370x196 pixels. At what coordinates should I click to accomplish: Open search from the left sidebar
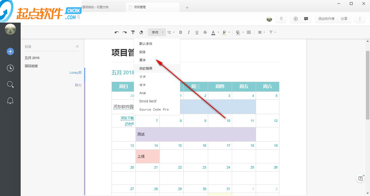coord(10,84)
